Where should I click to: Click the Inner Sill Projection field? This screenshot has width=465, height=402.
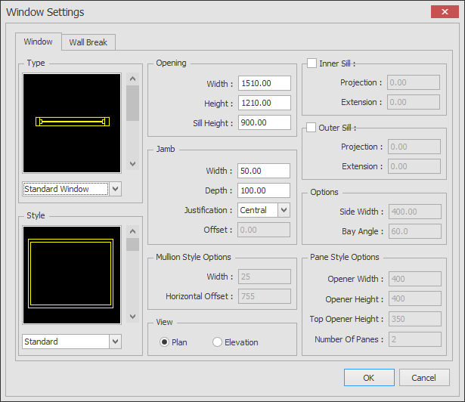pos(414,82)
